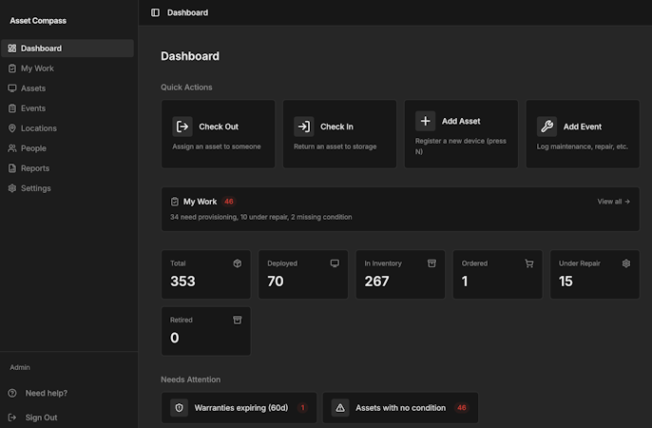Open Assets with no condition label

pos(400,408)
